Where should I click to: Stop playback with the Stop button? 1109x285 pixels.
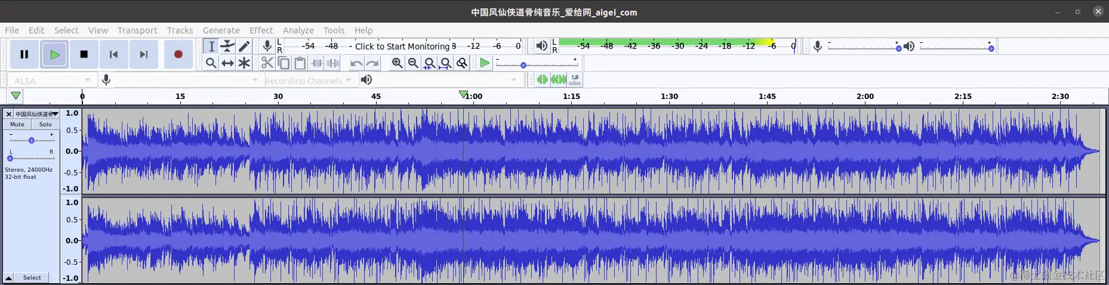pyautogui.click(x=84, y=54)
